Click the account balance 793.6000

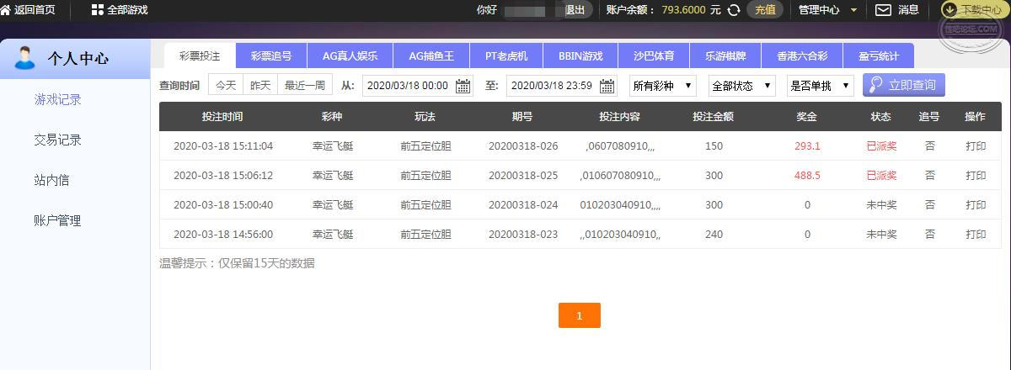click(684, 10)
